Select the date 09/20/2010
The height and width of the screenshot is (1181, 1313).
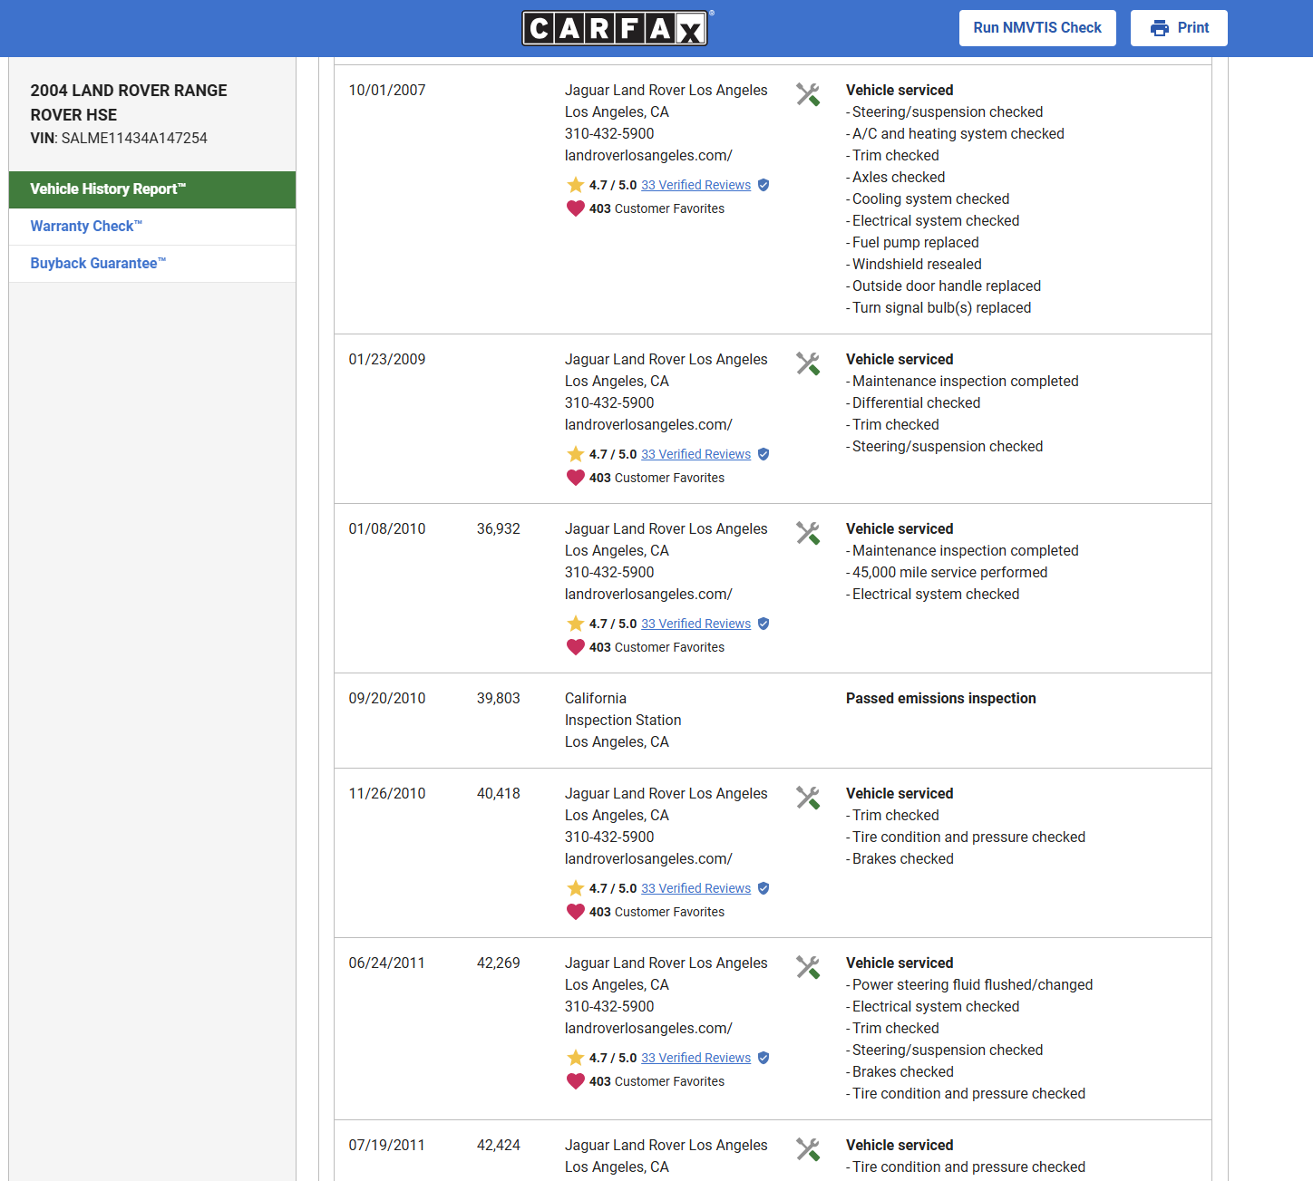pos(387,699)
